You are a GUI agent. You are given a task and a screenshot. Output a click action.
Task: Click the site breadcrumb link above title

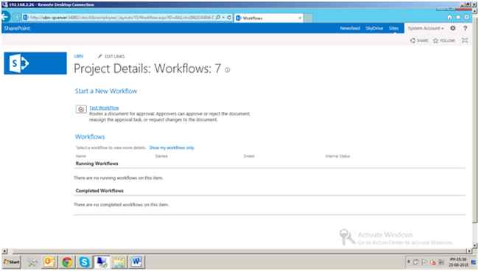[x=79, y=56]
